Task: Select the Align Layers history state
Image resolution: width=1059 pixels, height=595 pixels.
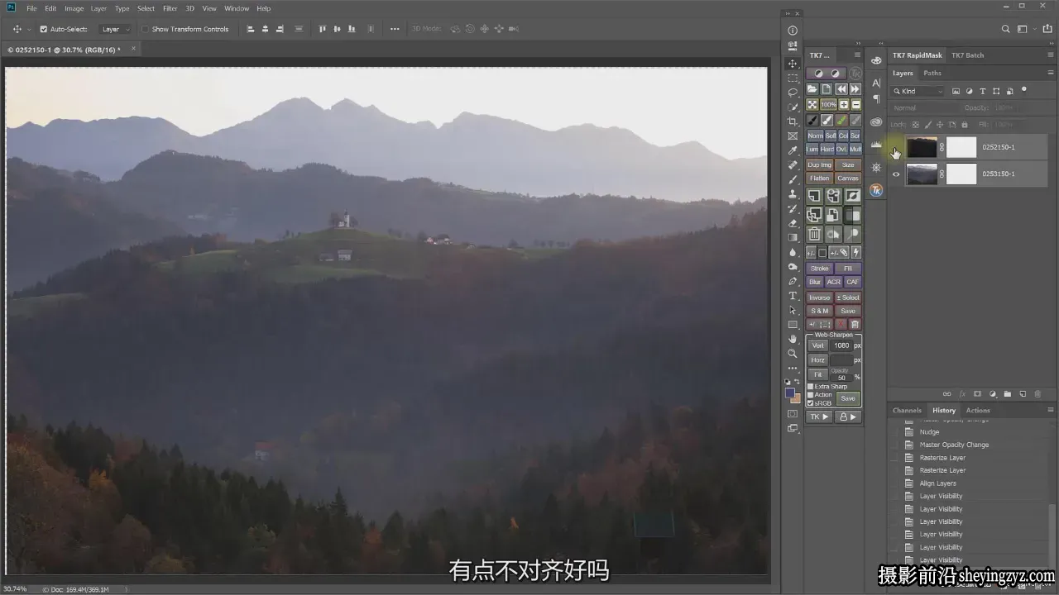Action: 938,483
